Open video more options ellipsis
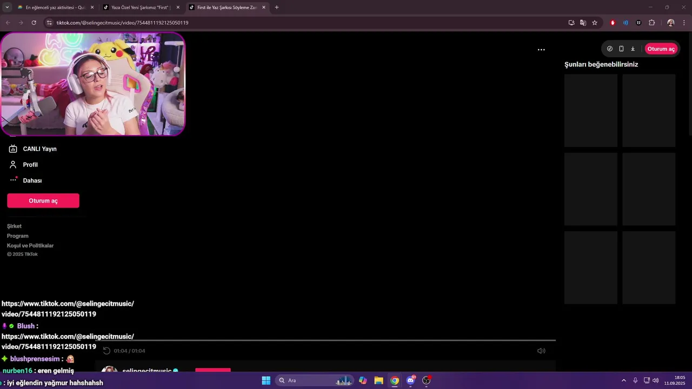Viewport: 692px width, 389px height. (541, 50)
